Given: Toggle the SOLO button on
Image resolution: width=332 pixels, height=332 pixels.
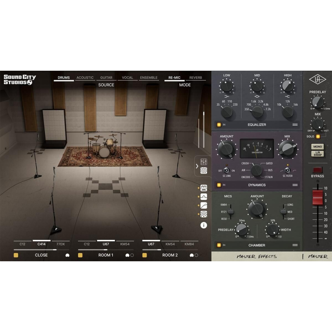Looking at the screenshot, I should tap(318, 136).
